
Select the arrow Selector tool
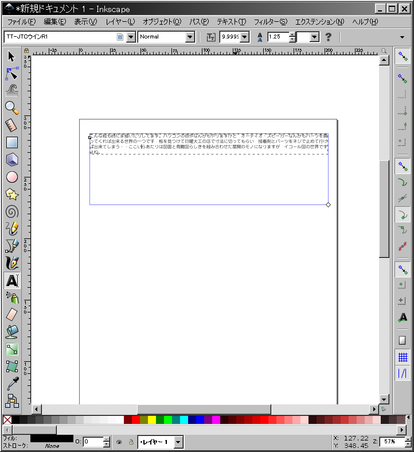[x=11, y=56]
